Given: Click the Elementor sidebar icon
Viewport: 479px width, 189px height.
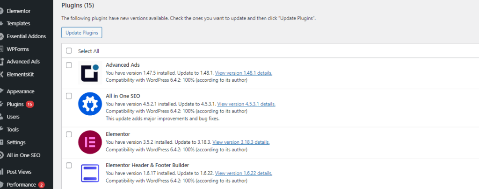Looking at the screenshot, I should click(1, 11).
